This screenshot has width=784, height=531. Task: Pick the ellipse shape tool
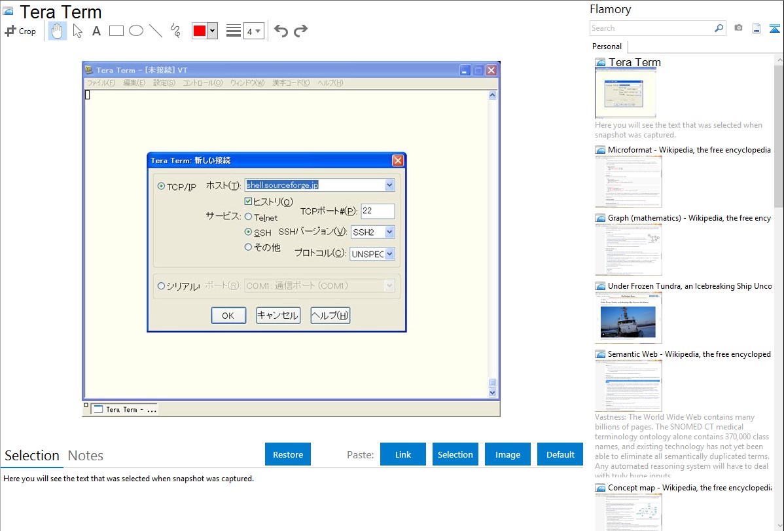point(136,31)
